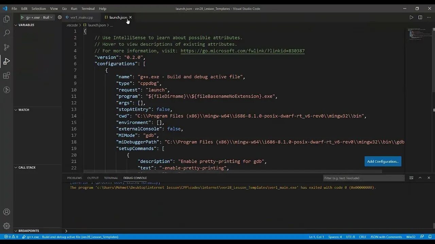The width and height of the screenshot is (435, 244).
Task: Open the Edit menu
Action: (x=24, y=8)
